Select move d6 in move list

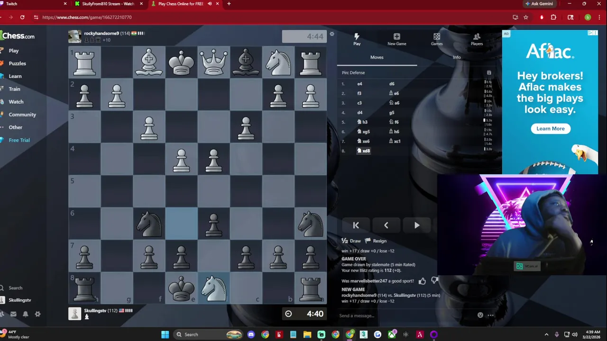click(x=392, y=84)
